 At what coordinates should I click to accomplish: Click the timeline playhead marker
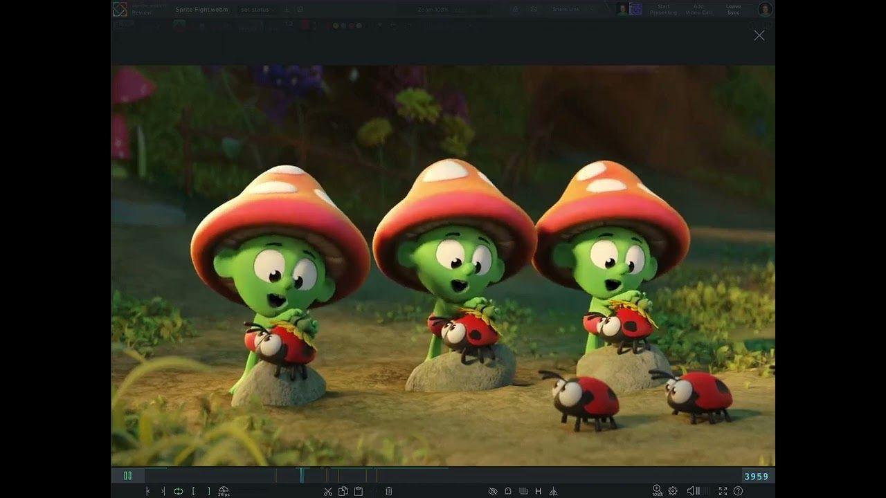(302, 476)
